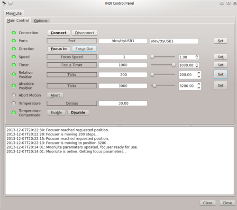The height and width of the screenshot is (210, 237).
Task: Click the editable port field /dev/ttyUSB1
Action: (x=174, y=41)
